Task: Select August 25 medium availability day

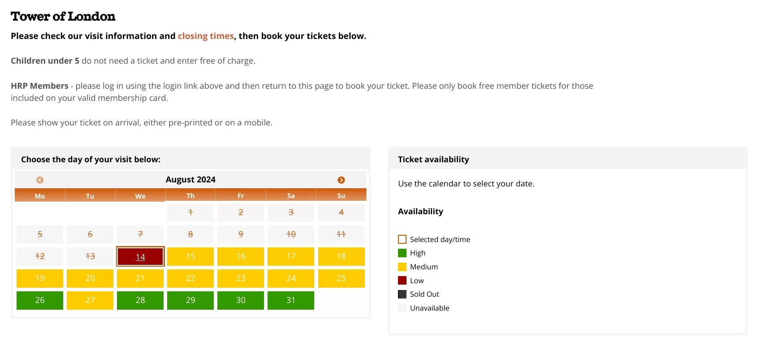Action: click(x=341, y=278)
